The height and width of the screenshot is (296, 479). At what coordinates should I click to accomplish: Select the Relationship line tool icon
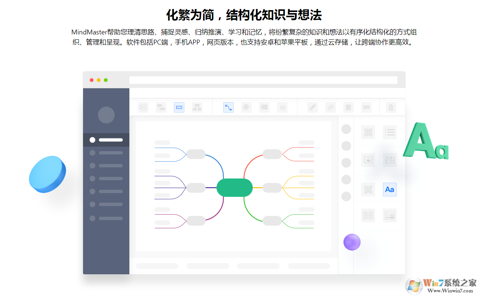(228, 107)
